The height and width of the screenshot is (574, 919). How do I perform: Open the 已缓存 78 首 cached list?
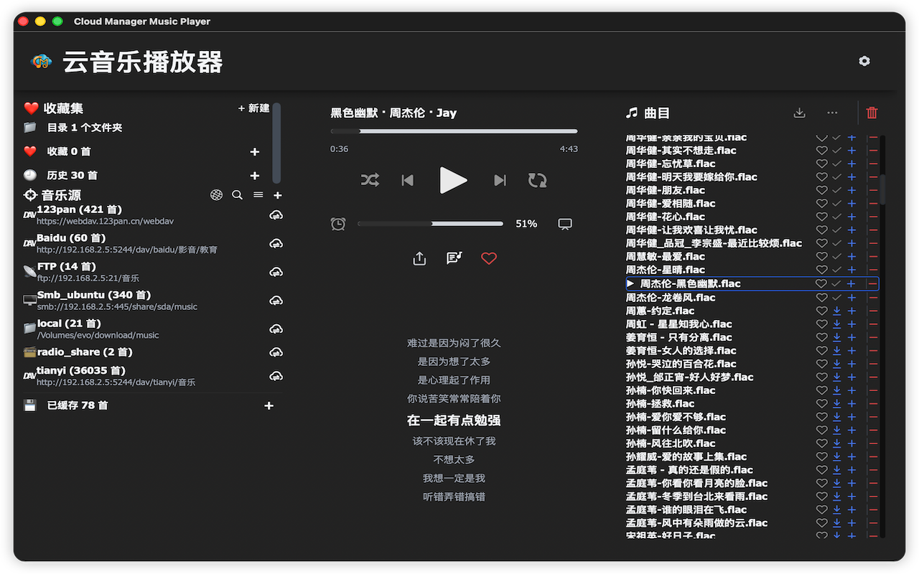click(x=78, y=405)
